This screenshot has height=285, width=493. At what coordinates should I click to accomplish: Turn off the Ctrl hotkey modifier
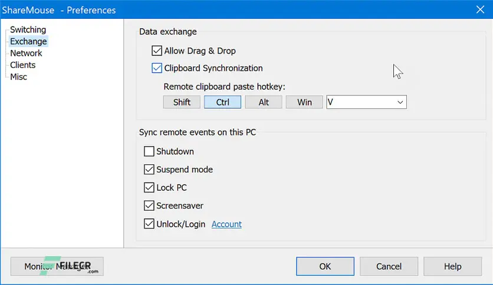[222, 102]
